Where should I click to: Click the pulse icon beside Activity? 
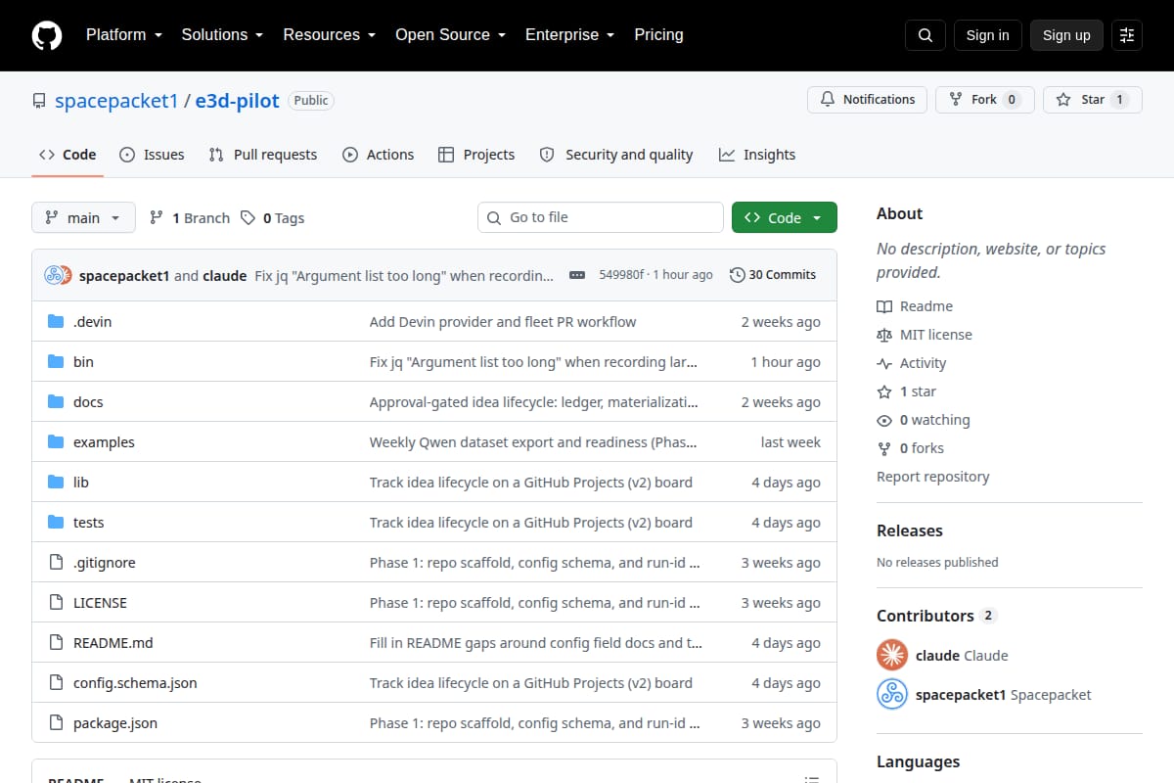[x=884, y=363]
